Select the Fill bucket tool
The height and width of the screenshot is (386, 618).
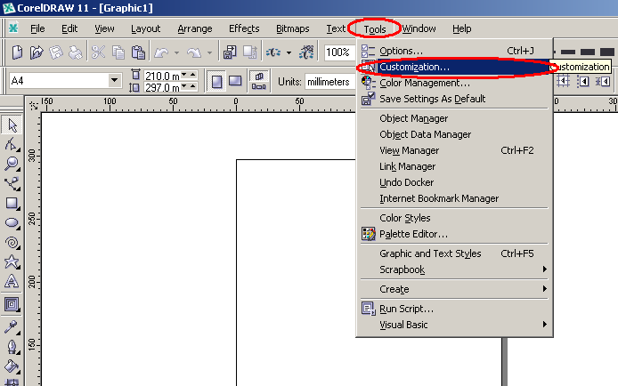(12, 366)
